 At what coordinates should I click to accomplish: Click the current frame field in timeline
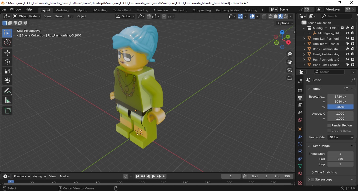pos(231,176)
